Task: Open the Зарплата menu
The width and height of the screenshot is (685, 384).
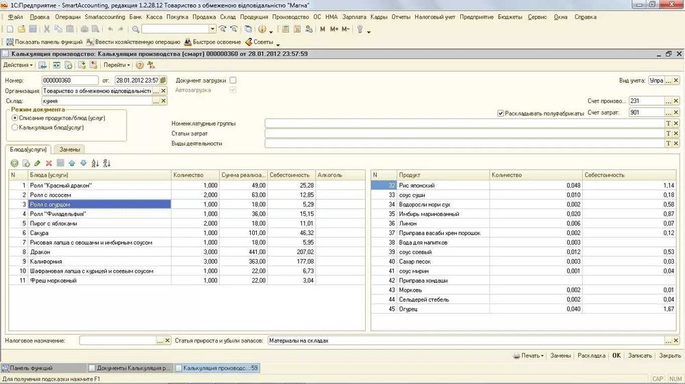Action: 353,16
